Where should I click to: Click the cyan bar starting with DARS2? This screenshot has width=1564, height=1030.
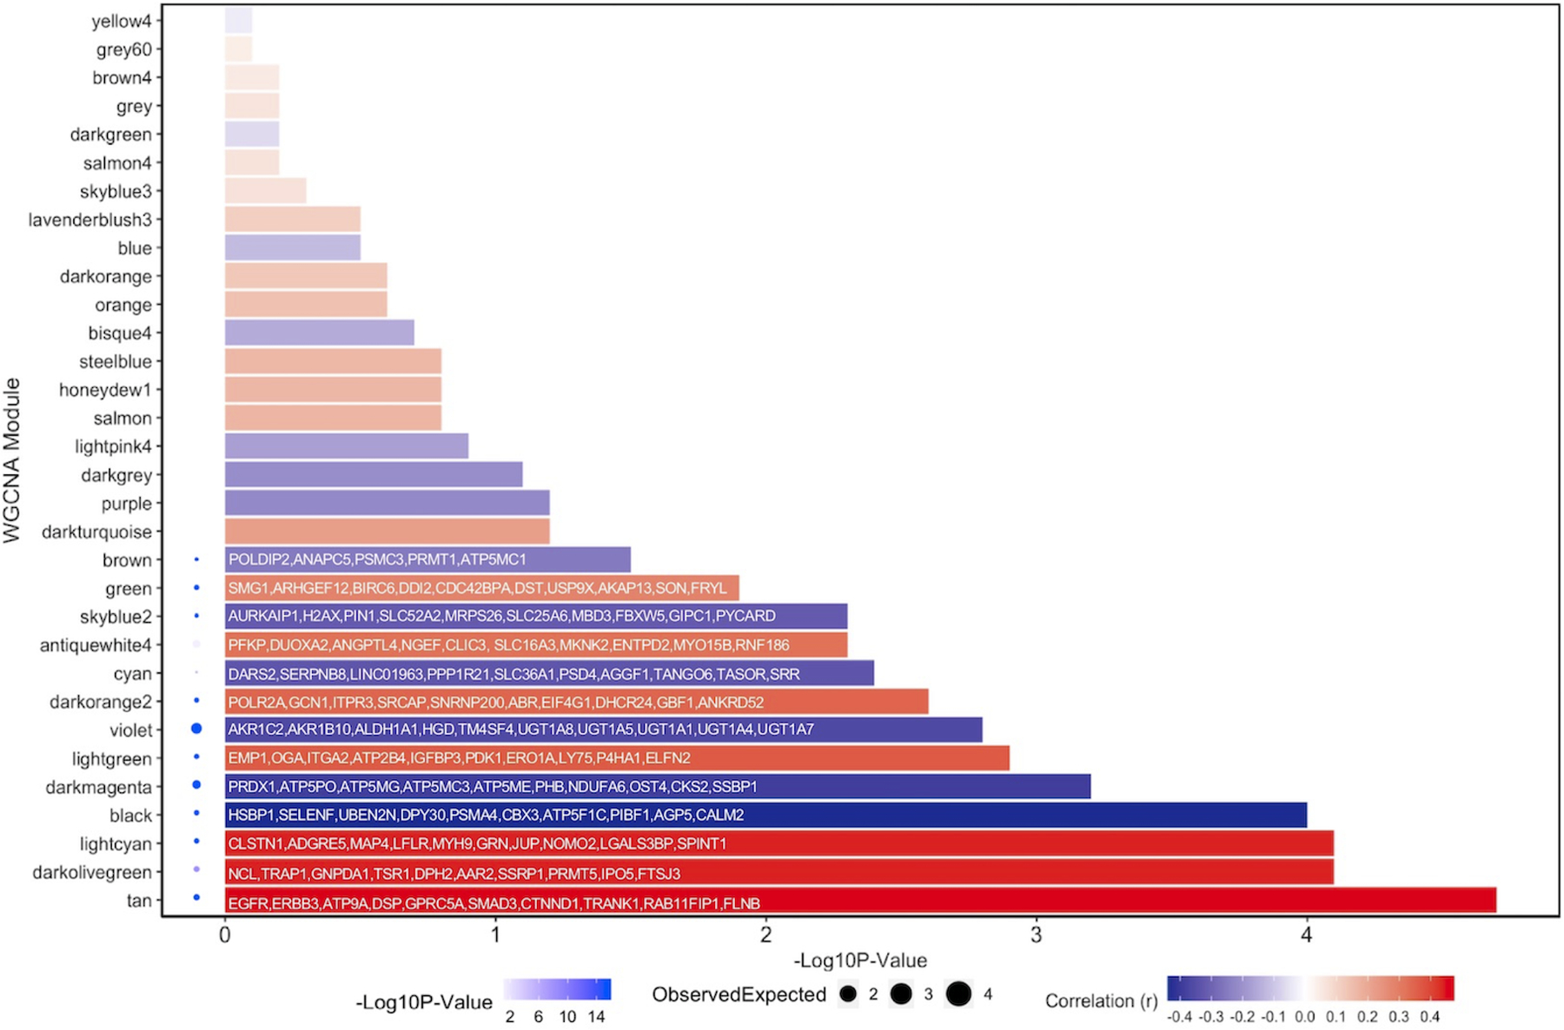549,673
